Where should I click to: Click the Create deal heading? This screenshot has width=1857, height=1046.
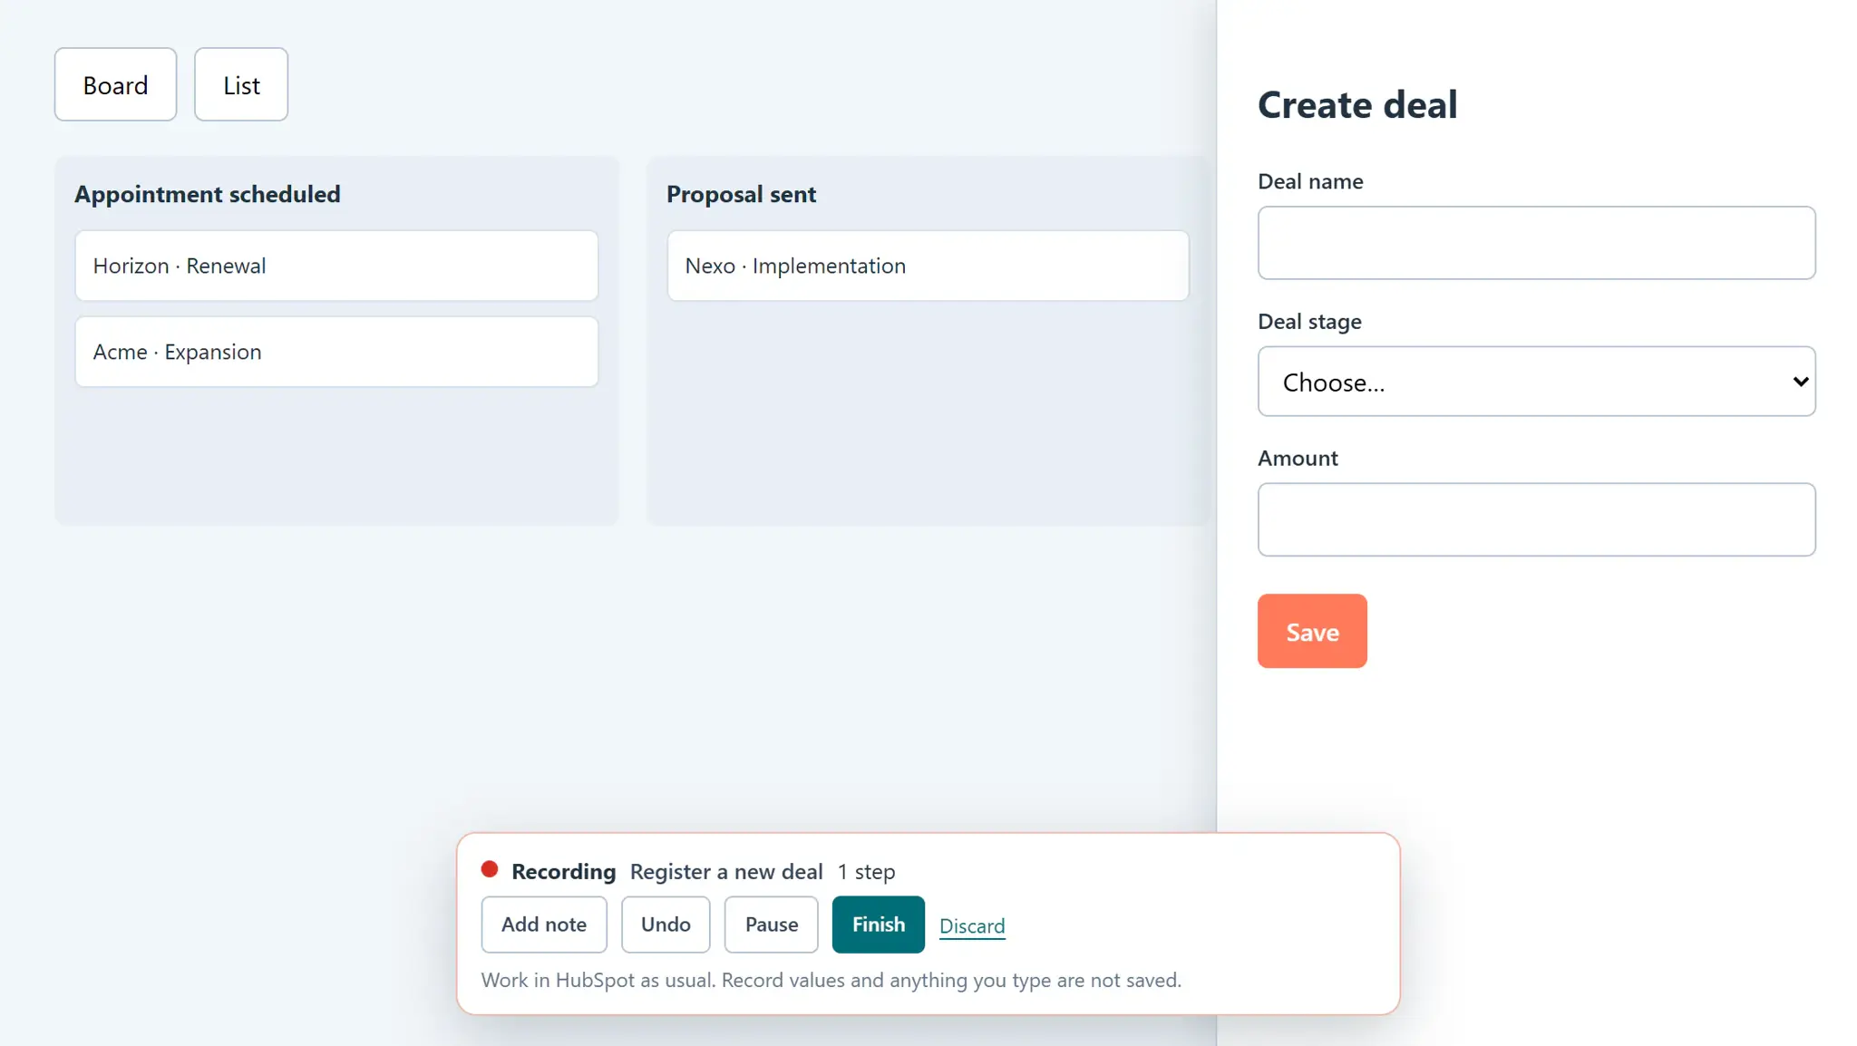tap(1357, 105)
